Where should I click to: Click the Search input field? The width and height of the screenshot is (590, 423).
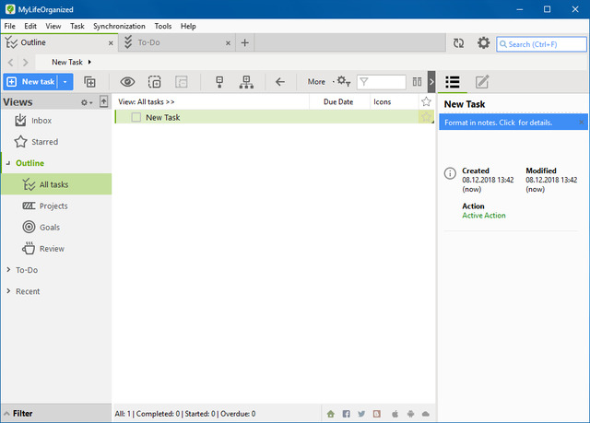point(544,43)
